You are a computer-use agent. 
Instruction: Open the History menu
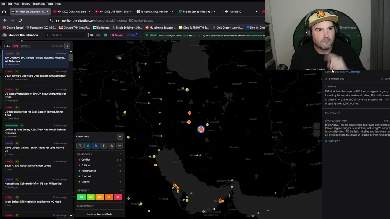tap(26, 4)
